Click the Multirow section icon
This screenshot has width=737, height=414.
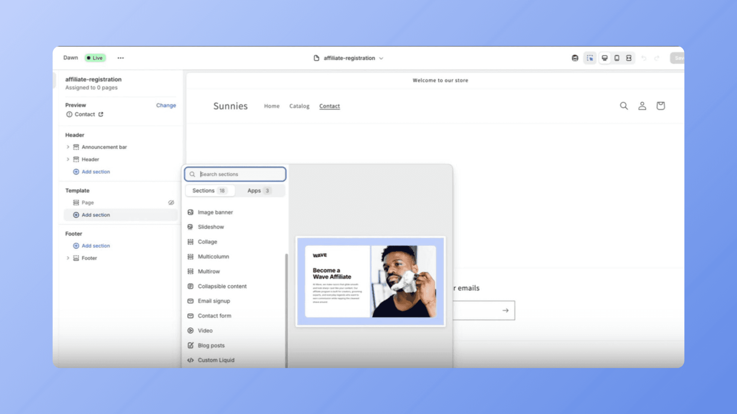pyautogui.click(x=190, y=271)
